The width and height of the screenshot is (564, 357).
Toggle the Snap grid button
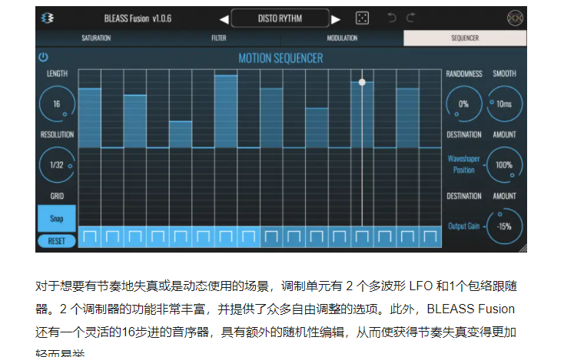click(x=56, y=218)
